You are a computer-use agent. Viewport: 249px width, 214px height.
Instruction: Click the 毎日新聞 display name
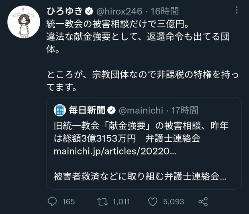(x=87, y=110)
